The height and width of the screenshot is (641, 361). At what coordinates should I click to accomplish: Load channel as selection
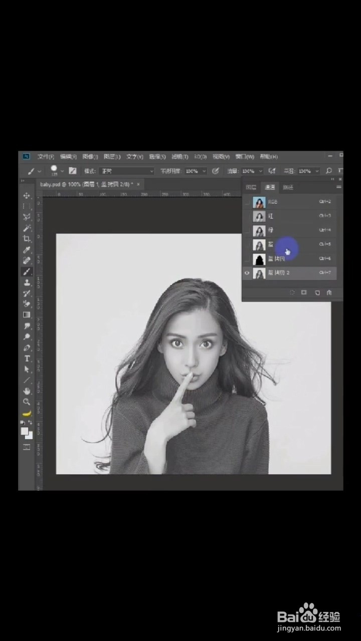click(x=291, y=292)
